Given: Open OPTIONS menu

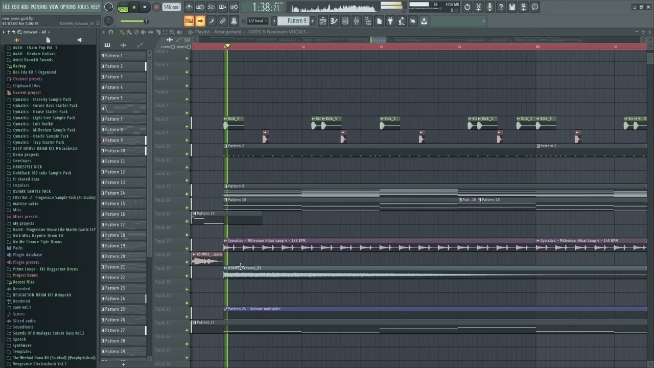Looking at the screenshot, I should (68, 7).
